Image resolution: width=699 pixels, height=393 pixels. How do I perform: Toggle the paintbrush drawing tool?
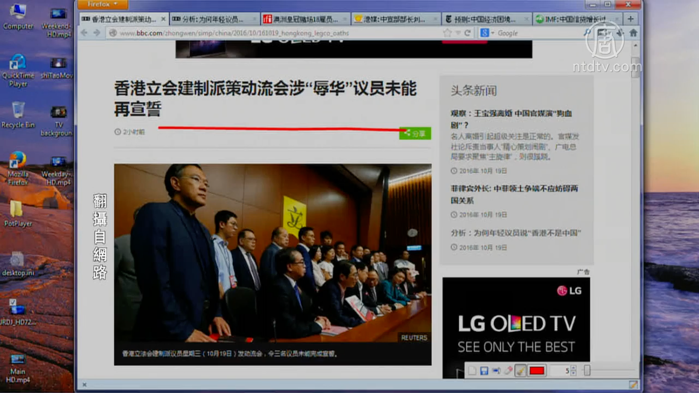pyautogui.click(x=520, y=371)
